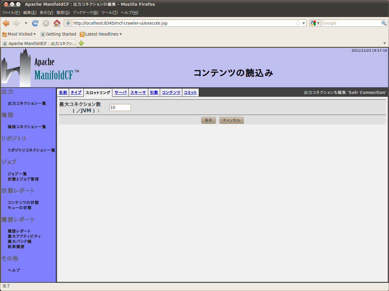This screenshot has width=389, height=291.
Task: Click the Firefox Back arrow button
Action: point(6,23)
